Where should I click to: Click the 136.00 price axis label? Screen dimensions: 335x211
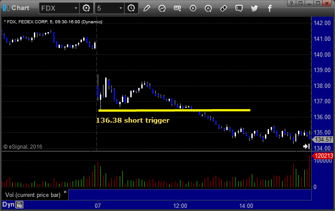(x=322, y=117)
